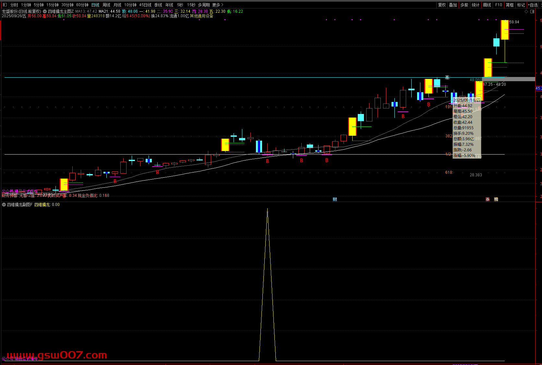542x365 pixels.
Task: Switch to 分时 intraday view
Action: (x=14, y=5)
